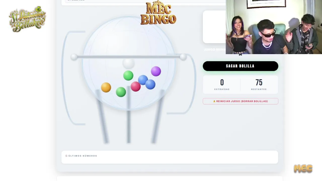This screenshot has height=181, width=322.
Task: Select the MEC BINGO golden logo
Action: click(x=158, y=13)
